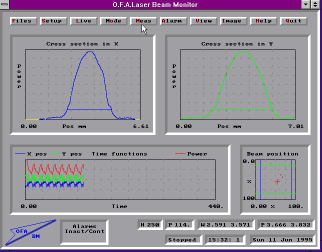Click the window minimize down-arrow button
This screenshot has width=322, height=252.
(x=306, y=4)
